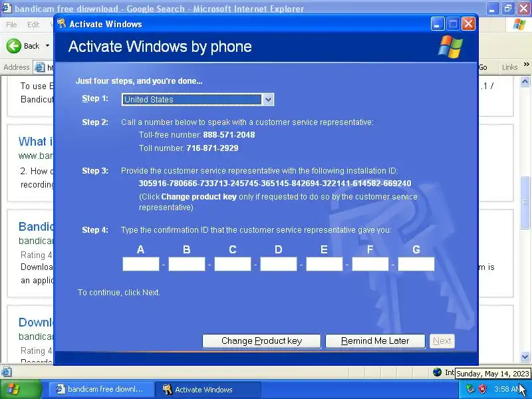
Task: Click Links toolbar label in Internet Explorer
Action: pos(510,67)
